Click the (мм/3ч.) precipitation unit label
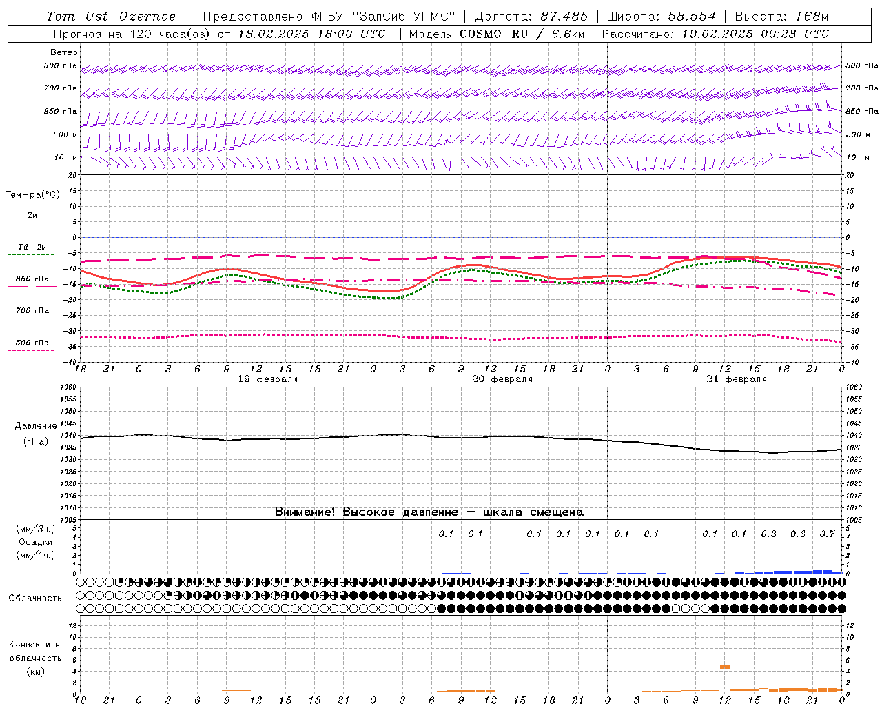The image size is (882, 706). tap(35, 529)
